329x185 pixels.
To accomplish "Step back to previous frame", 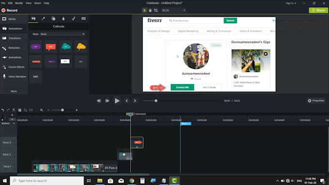I will coord(99,101).
